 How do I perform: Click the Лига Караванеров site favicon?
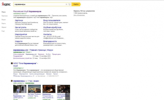[12, 63]
